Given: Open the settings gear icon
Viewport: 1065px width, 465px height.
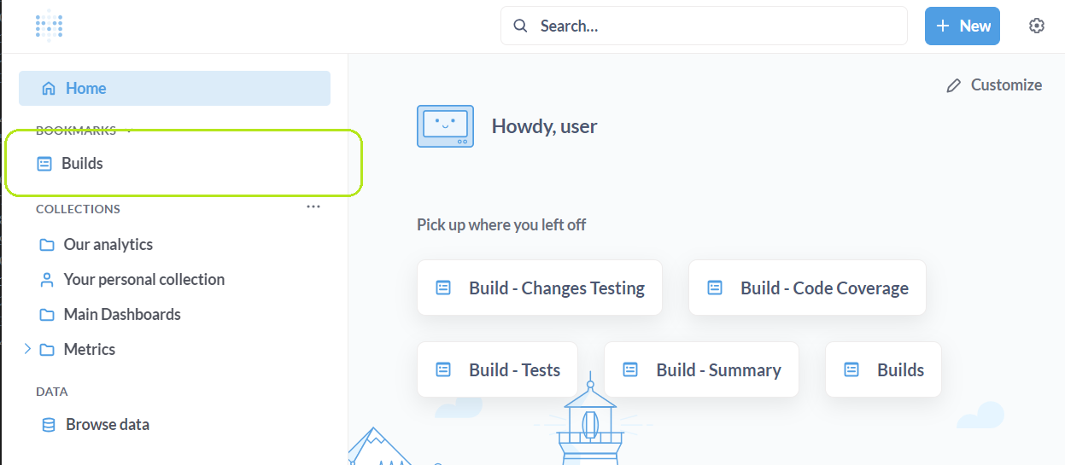Looking at the screenshot, I should [x=1037, y=26].
